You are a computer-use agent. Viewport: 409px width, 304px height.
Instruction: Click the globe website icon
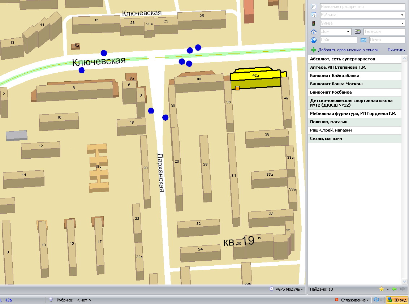tap(314, 40)
